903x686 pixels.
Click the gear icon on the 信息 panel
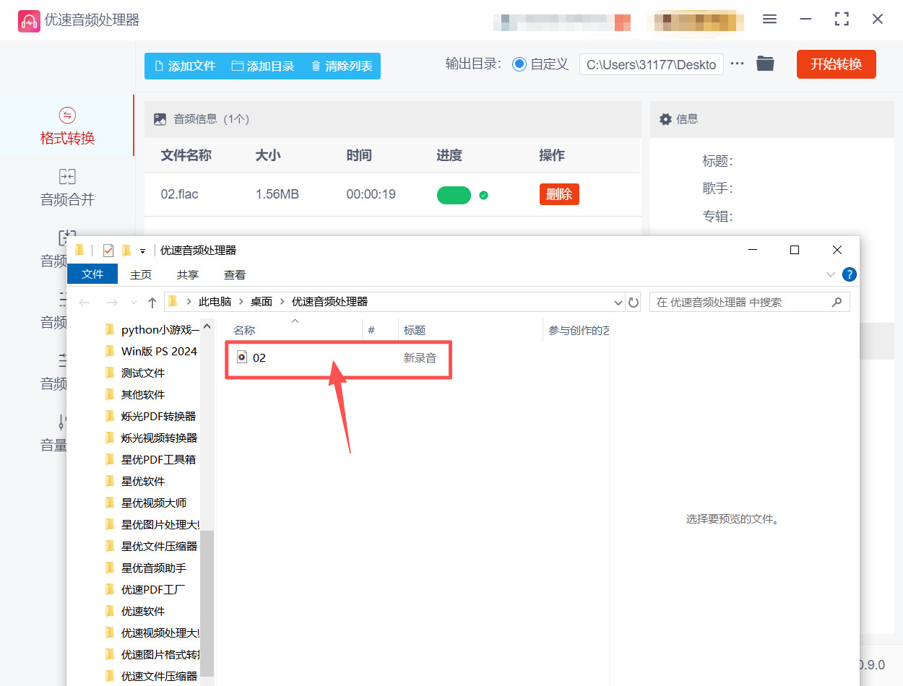click(665, 118)
